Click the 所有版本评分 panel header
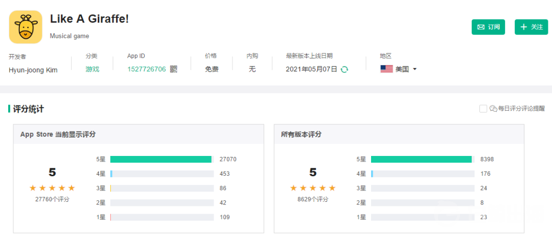Image resolution: width=552 pixels, height=239 pixels. point(399,134)
